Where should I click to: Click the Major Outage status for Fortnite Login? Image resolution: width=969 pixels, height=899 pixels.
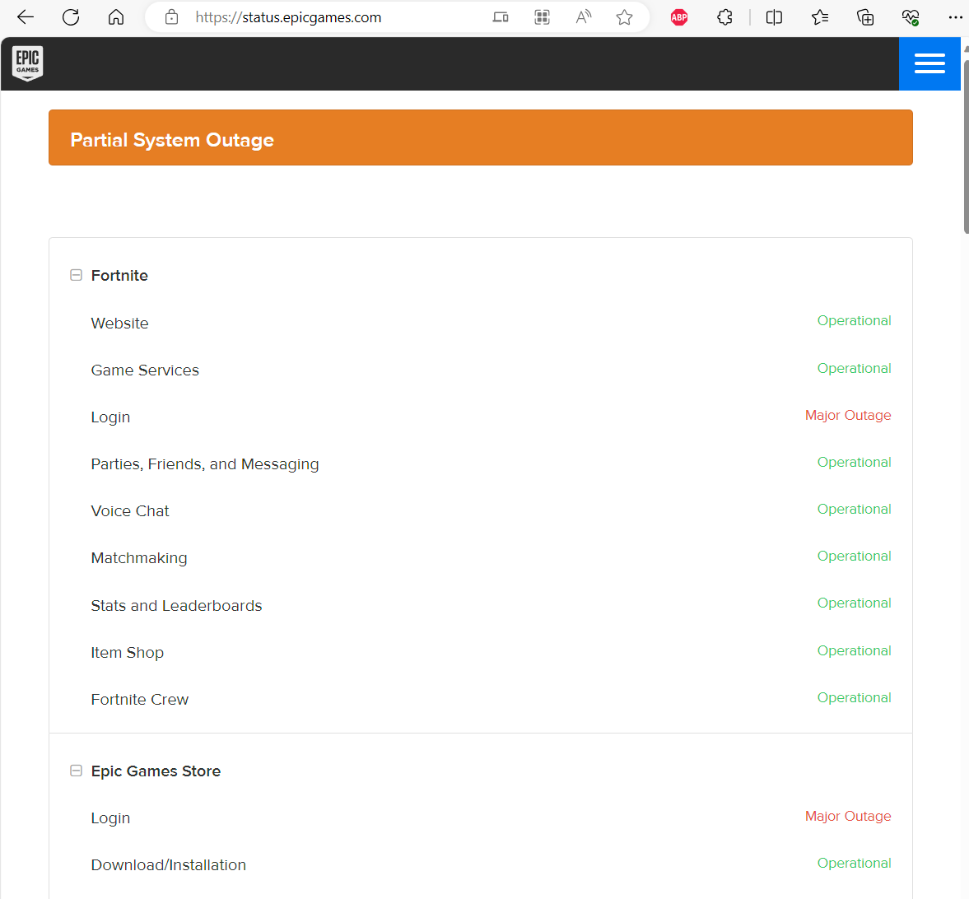[848, 415]
